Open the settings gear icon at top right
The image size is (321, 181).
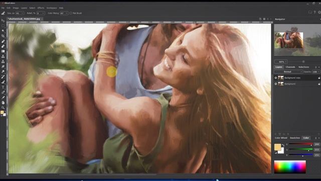(x=319, y=13)
